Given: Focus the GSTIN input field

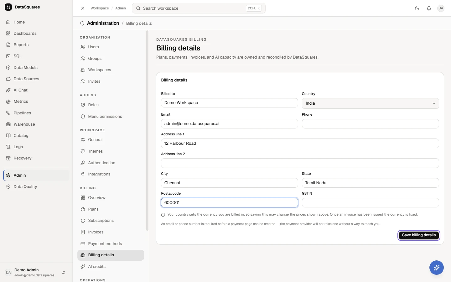Looking at the screenshot, I should [x=370, y=203].
